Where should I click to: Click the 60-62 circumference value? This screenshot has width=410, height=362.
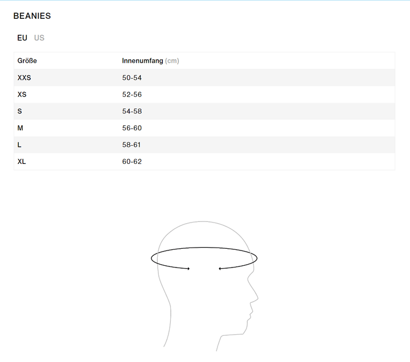click(132, 162)
